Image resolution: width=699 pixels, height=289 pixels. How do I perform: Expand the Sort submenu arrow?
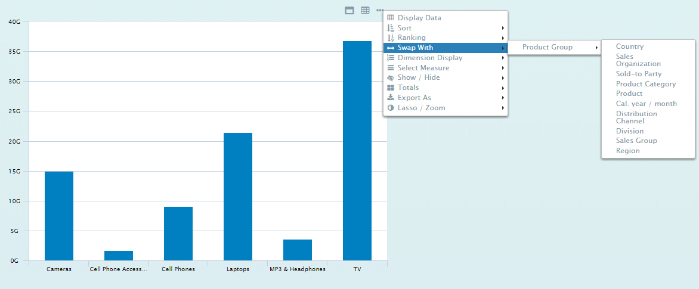point(503,28)
